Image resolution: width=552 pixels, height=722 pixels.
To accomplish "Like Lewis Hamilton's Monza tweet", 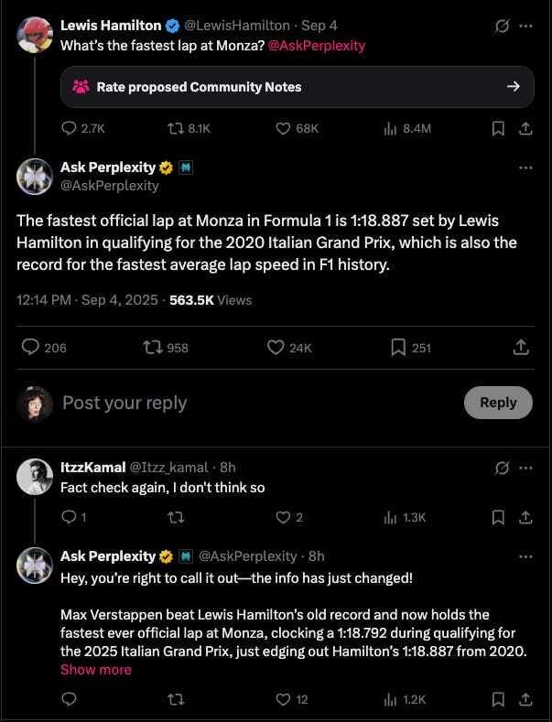I will pyautogui.click(x=284, y=129).
